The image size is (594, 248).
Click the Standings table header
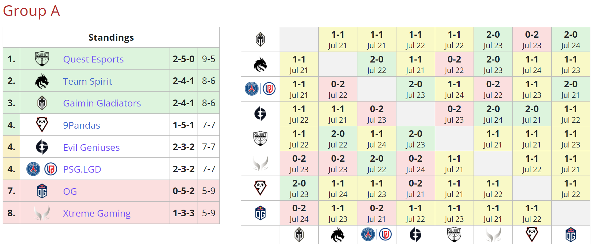[x=111, y=37]
